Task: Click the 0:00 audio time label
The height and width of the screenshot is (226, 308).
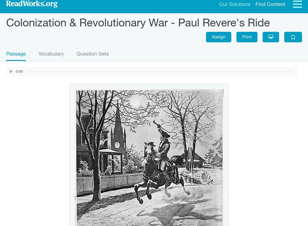Action: (x=19, y=71)
